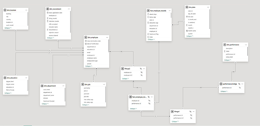Click the dim_employee table icon

(x=86, y=38)
